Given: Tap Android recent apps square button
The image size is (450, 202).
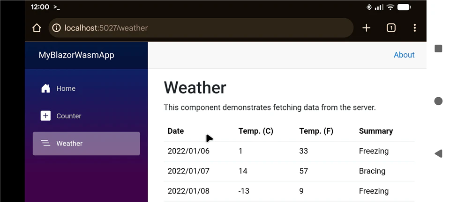Looking at the screenshot, I should point(438,48).
